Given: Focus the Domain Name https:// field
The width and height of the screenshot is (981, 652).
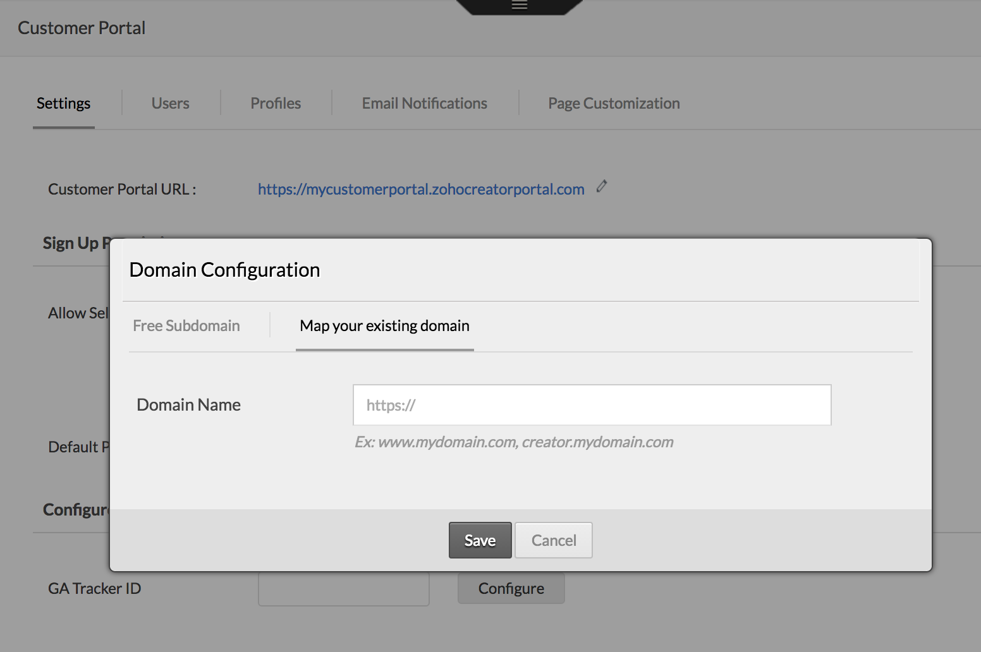Looking at the screenshot, I should coord(592,405).
